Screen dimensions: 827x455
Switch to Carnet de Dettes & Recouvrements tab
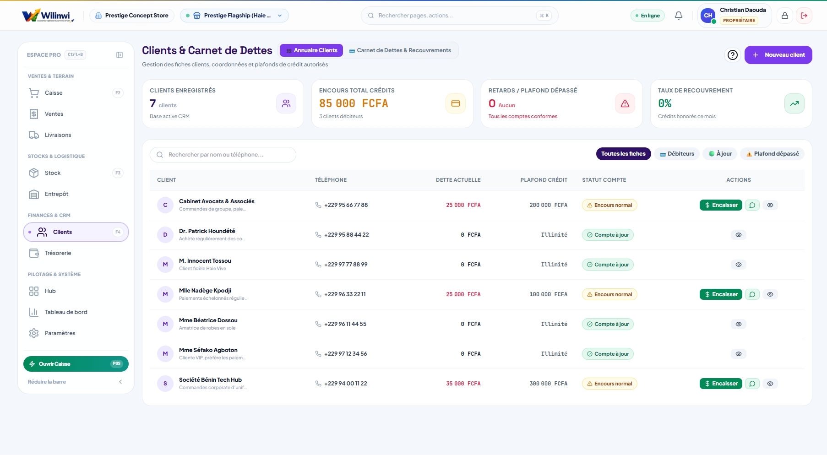coord(400,50)
